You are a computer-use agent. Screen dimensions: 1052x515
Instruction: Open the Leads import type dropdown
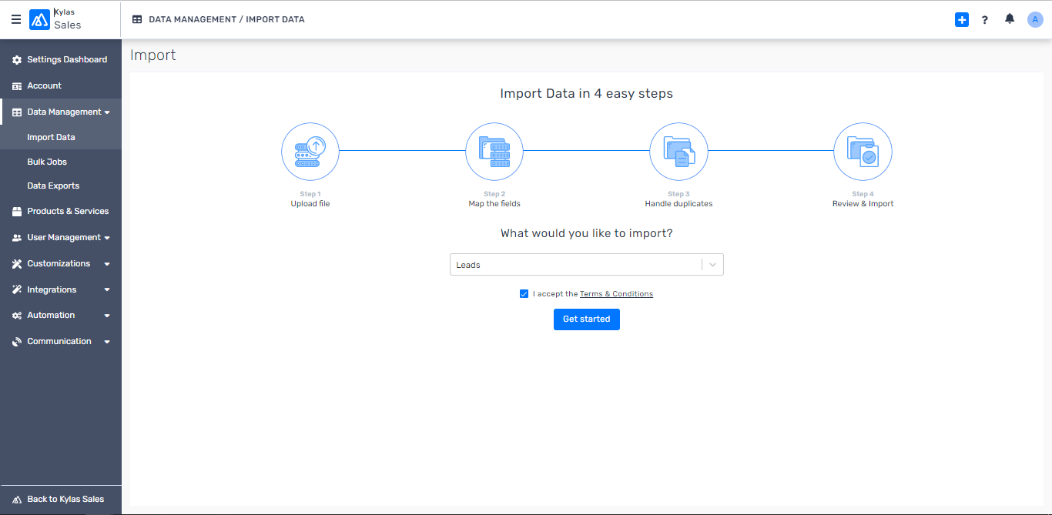[586, 265]
